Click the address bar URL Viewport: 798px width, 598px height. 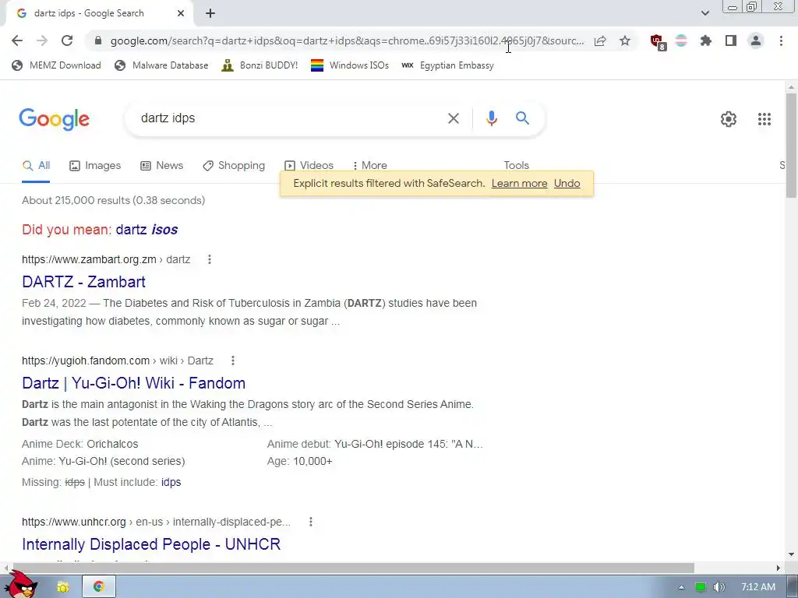347,40
